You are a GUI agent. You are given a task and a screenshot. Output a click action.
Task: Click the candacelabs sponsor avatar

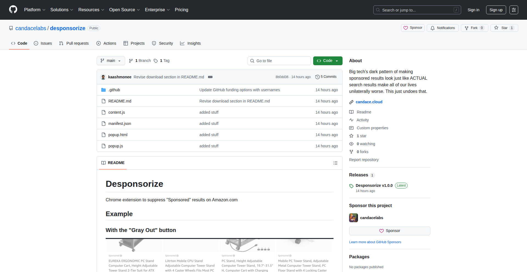pos(354,218)
